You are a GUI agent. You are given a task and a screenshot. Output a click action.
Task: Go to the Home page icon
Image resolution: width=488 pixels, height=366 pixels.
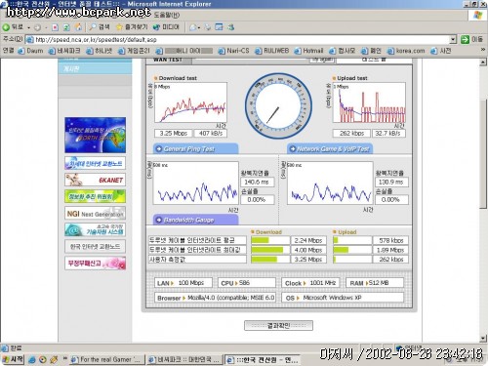(78, 27)
